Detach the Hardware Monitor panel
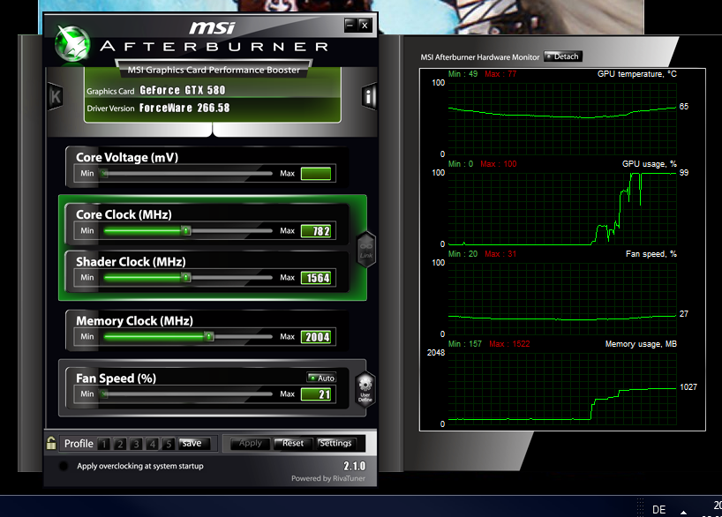 pyautogui.click(x=563, y=56)
